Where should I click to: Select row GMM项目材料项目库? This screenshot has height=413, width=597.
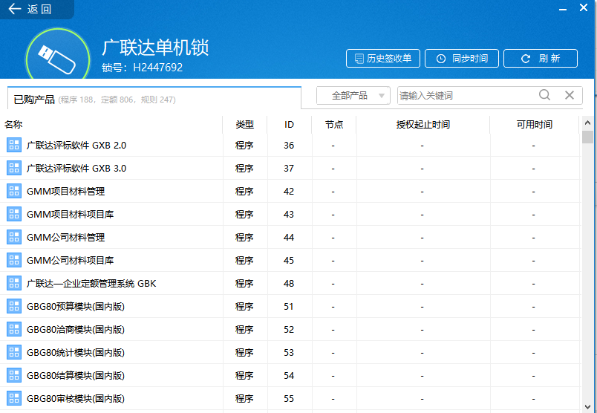(290, 214)
